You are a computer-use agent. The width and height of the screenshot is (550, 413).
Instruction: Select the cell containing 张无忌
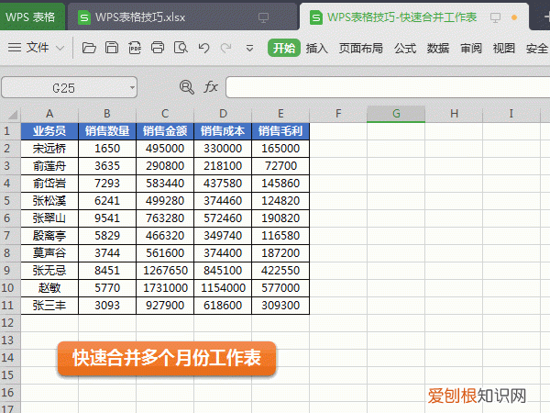[x=49, y=271]
